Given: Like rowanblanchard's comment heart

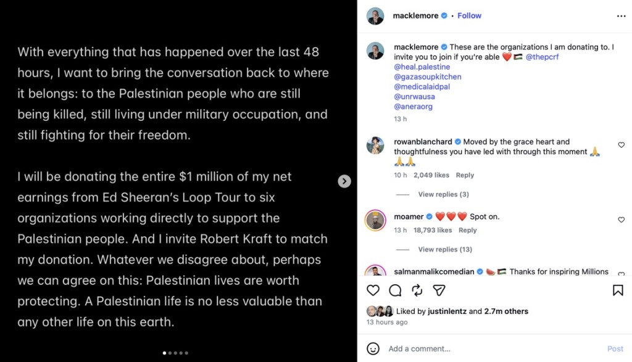Looking at the screenshot, I should click(x=621, y=145).
